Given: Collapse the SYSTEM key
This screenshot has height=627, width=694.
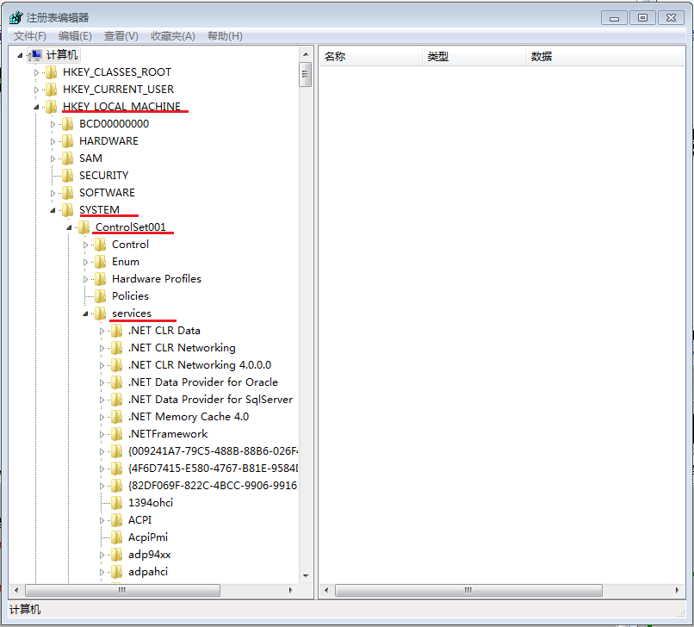Looking at the screenshot, I should [53, 210].
